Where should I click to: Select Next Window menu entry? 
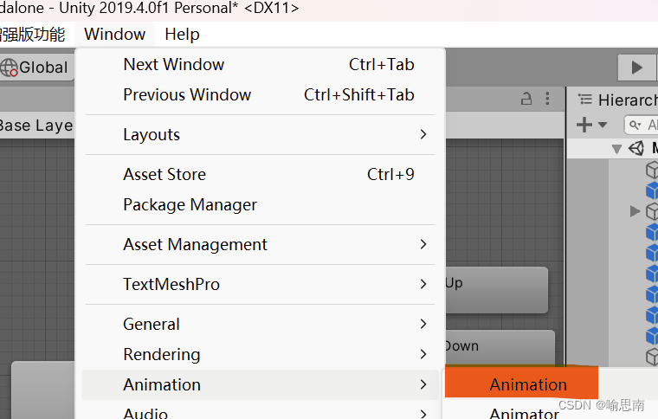260,65
